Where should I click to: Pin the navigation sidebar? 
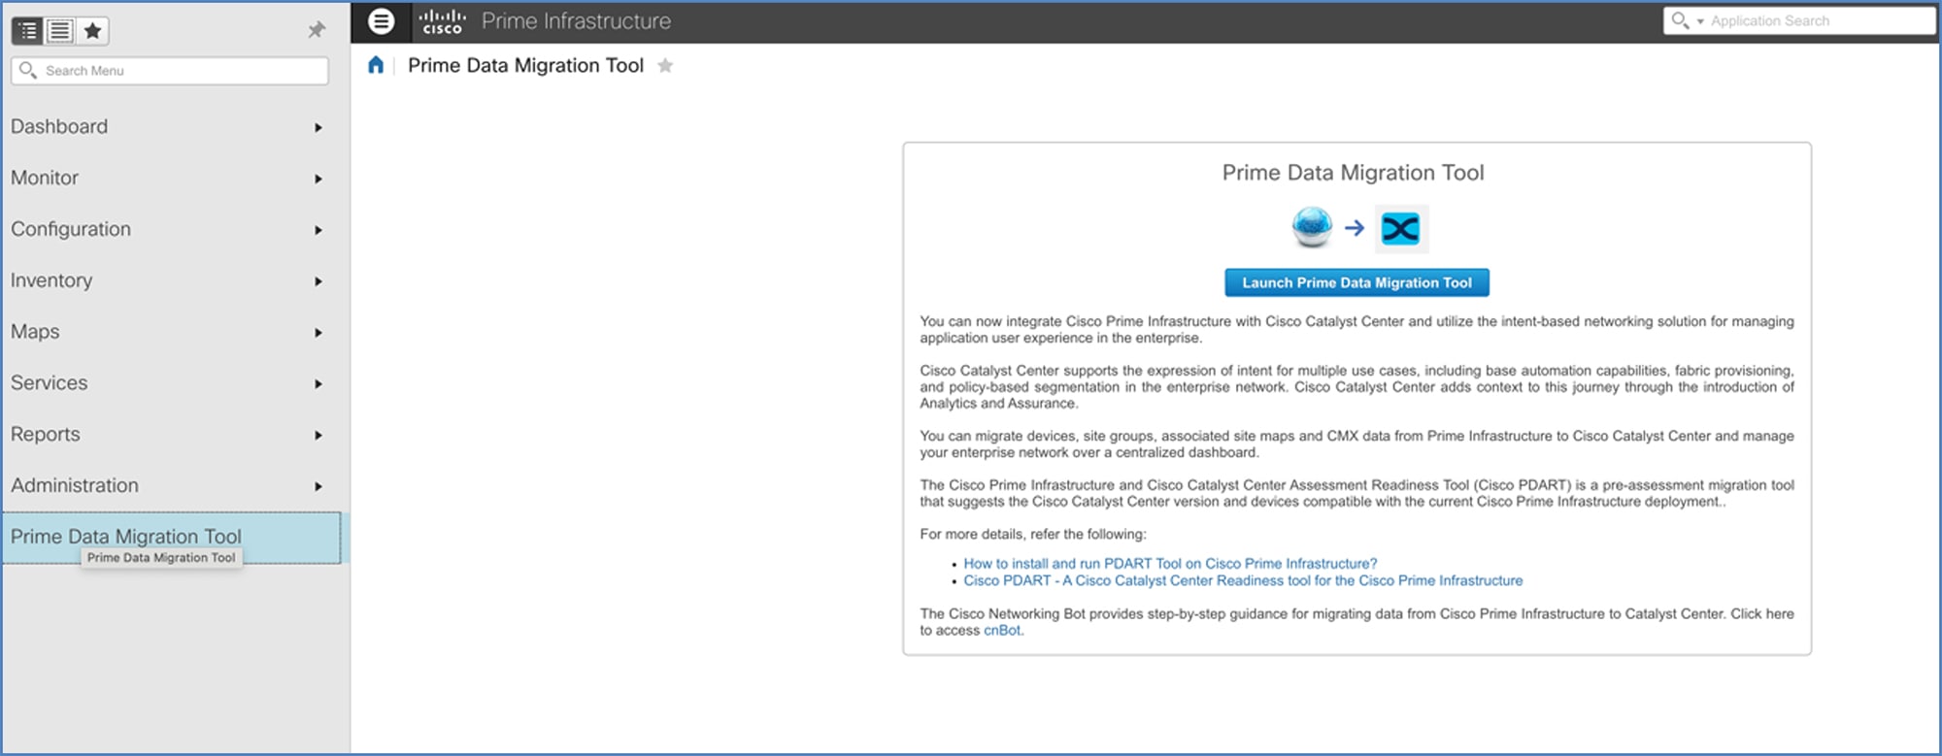(317, 30)
